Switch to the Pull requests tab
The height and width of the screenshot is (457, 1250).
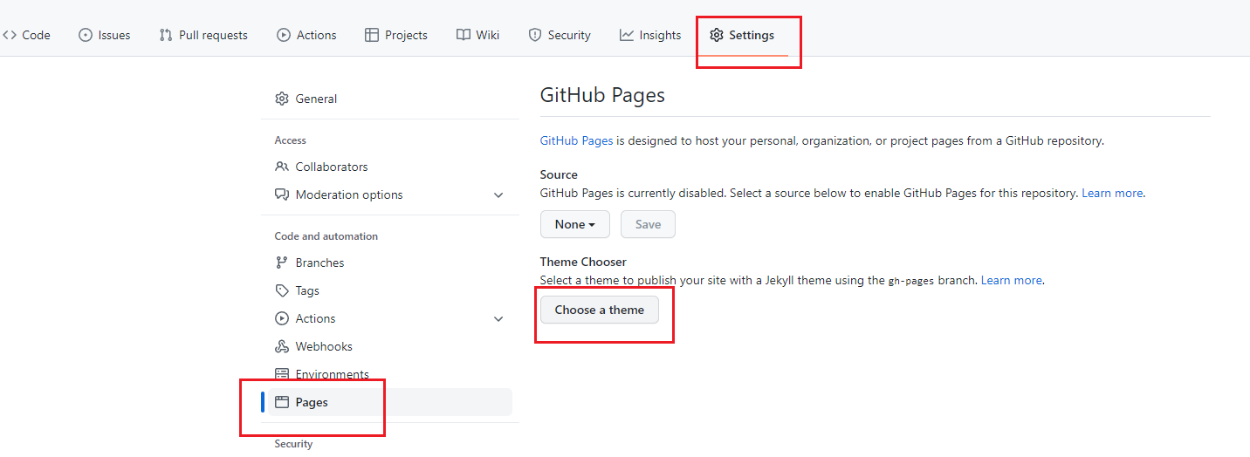coord(203,35)
